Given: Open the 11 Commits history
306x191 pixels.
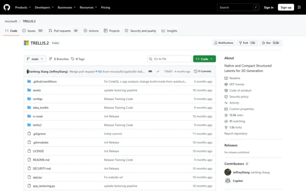Looking at the screenshot, I should tap(202, 71).
